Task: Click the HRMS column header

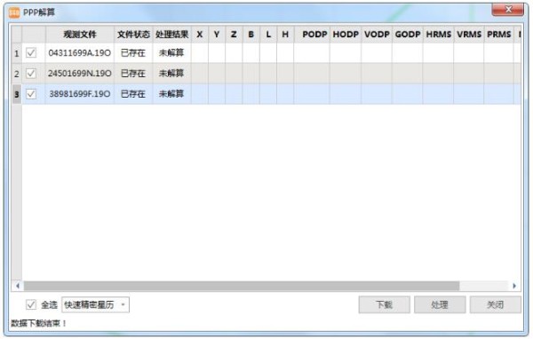Action: click(x=439, y=35)
